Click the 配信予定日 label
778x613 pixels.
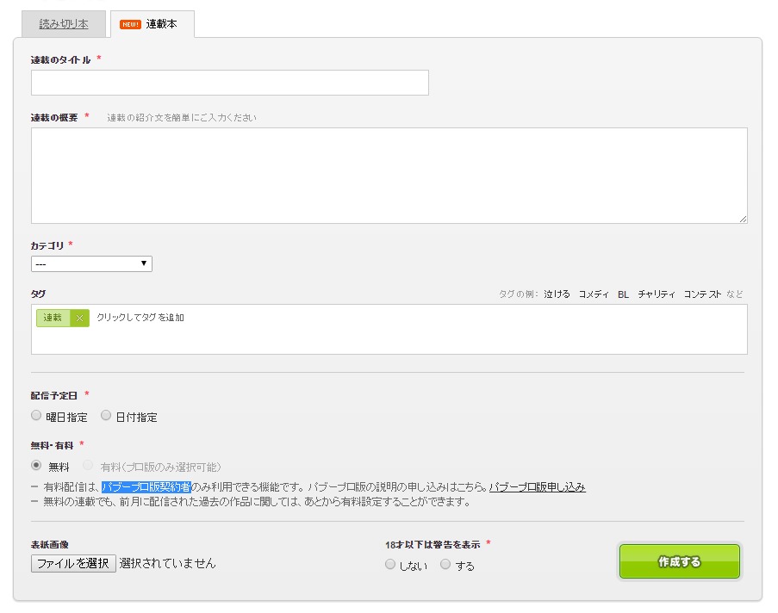[54, 395]
